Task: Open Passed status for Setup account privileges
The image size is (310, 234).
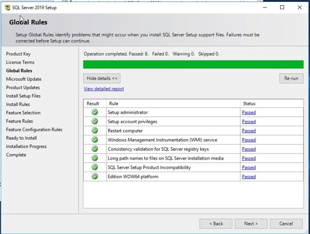Action: [249, 122]
